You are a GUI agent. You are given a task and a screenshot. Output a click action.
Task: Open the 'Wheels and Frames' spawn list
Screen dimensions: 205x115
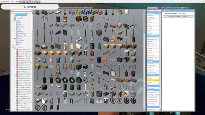coord(23,37)
